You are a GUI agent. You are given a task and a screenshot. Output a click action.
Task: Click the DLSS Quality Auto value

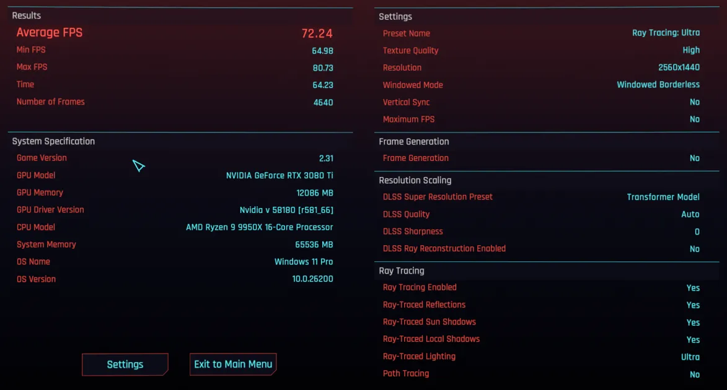point(690,214)
